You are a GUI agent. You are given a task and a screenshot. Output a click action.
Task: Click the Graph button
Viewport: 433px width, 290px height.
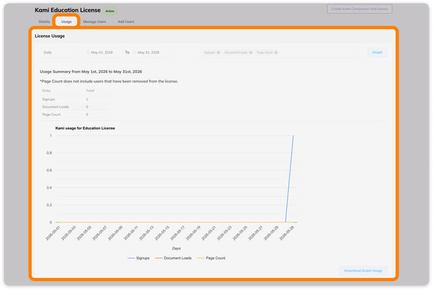(377, 52)
